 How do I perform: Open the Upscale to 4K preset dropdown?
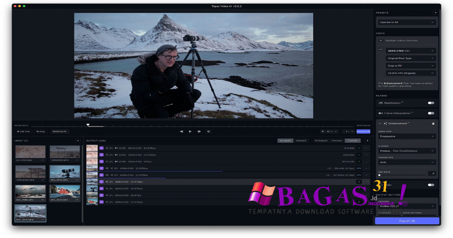click(x=407, y=22)
